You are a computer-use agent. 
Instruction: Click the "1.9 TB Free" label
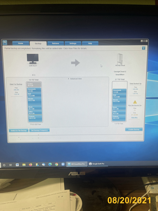(x=119, y=123)
